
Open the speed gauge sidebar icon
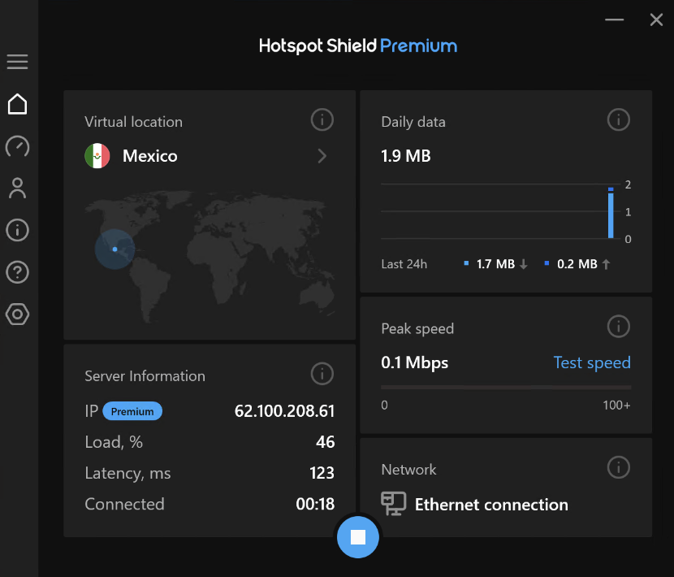(17, 146)
